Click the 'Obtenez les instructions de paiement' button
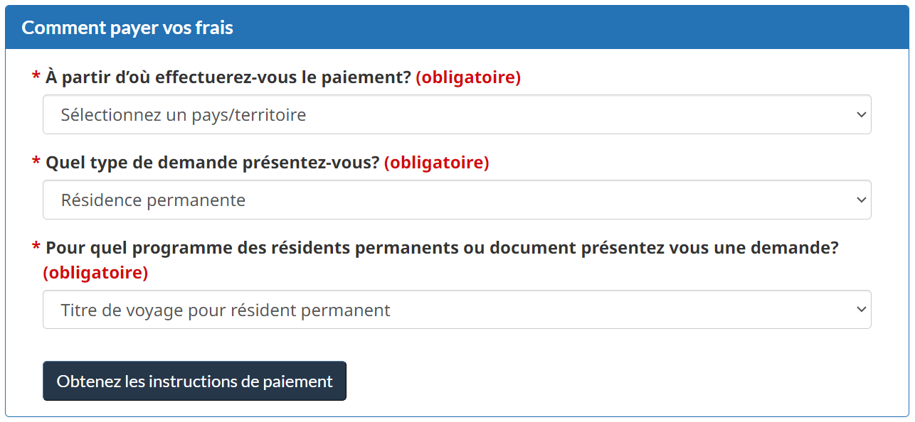 click(x=194, y=381)
